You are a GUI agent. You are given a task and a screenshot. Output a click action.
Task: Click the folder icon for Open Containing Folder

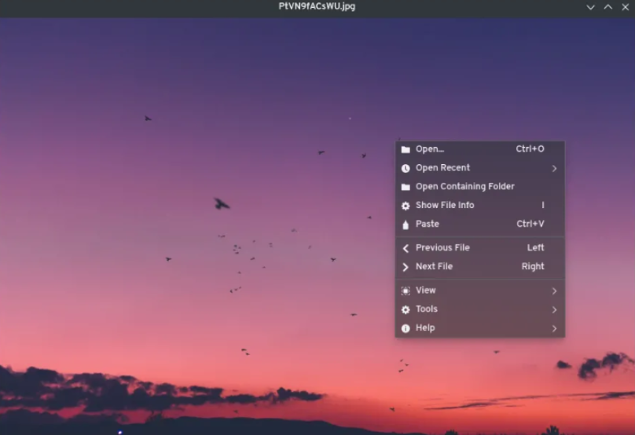[406, 187]
